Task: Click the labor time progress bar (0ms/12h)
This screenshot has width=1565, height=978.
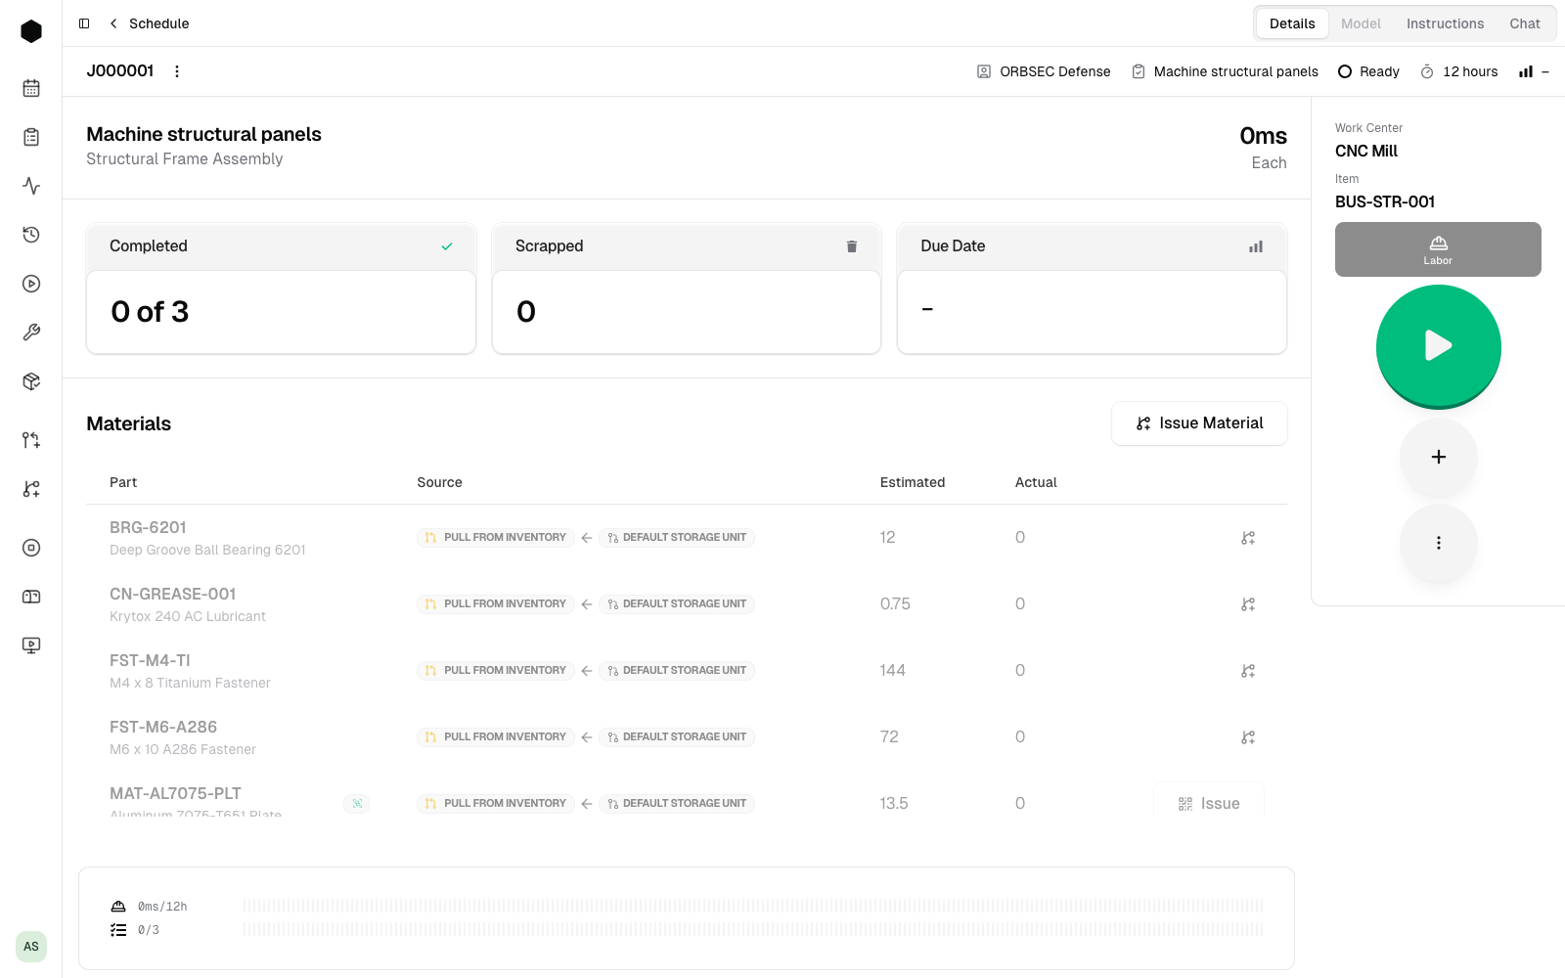Action: 753,906
